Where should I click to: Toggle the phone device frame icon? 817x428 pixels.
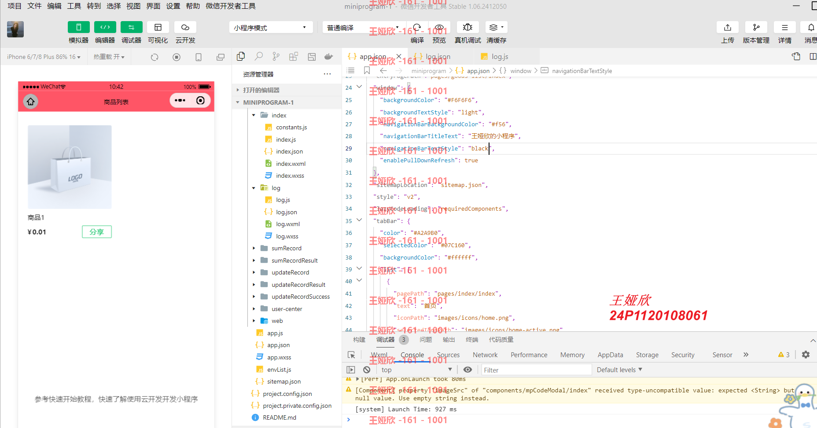199,57
